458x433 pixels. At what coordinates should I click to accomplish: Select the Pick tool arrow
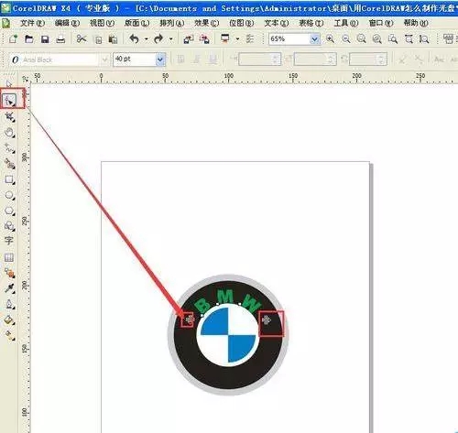[9, 83]
